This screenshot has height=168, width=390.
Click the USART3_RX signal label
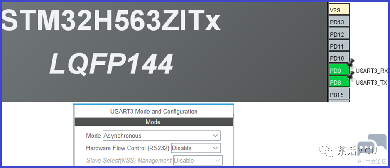pyautogui.click(x=372, y=71)
